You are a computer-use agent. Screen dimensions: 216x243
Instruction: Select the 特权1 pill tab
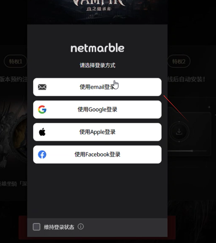(x=15, y=62)
